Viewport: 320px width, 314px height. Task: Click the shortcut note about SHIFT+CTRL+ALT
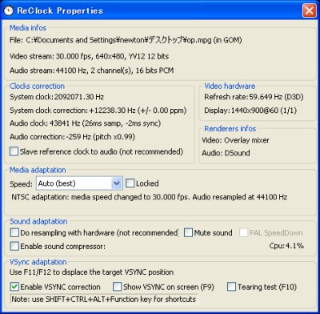tap(104, 299)
